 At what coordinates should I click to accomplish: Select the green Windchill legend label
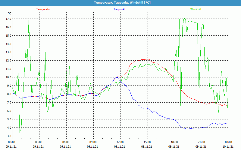196,9
